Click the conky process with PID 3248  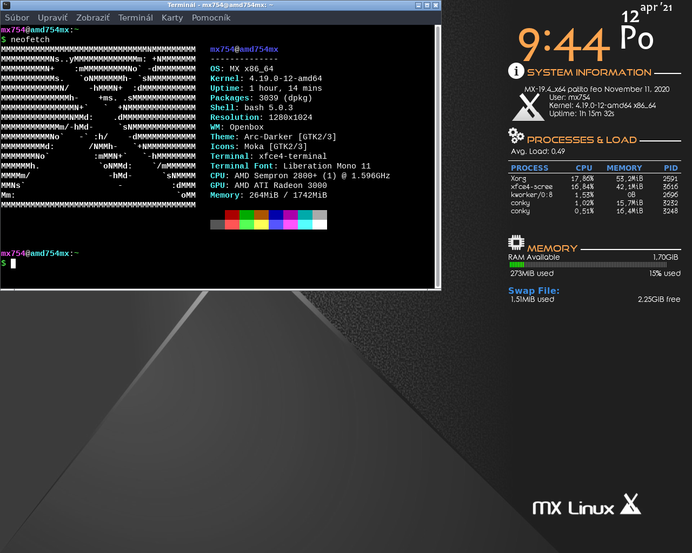click(x=594, y=211)
